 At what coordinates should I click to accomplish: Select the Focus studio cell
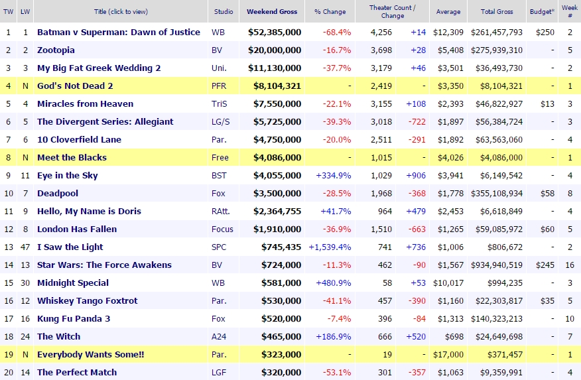222,229
